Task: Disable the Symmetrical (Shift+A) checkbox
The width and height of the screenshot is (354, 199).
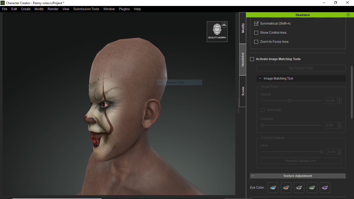Action: [256, 24]
